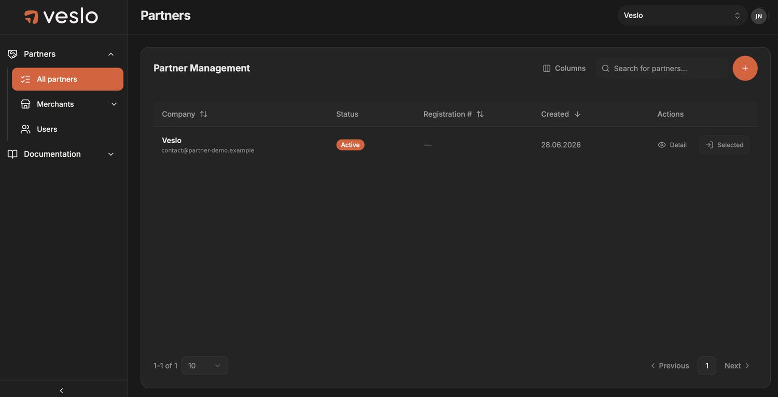This screenshot has width=778, height=397.
Task: Add a new partner with the plus button
Action: pos(745,69)
